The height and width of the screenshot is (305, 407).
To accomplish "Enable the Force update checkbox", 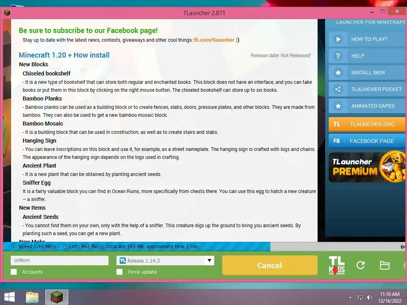I will pos(119,272).
